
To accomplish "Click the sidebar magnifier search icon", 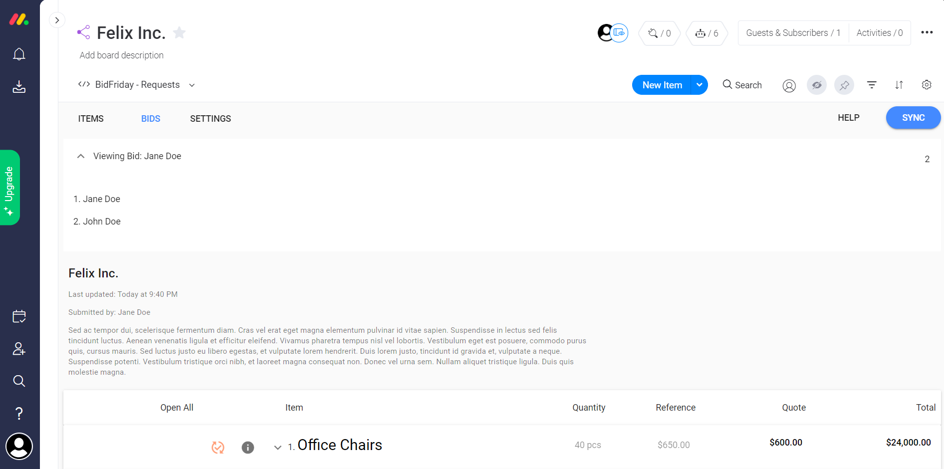I will pos(19,381).
